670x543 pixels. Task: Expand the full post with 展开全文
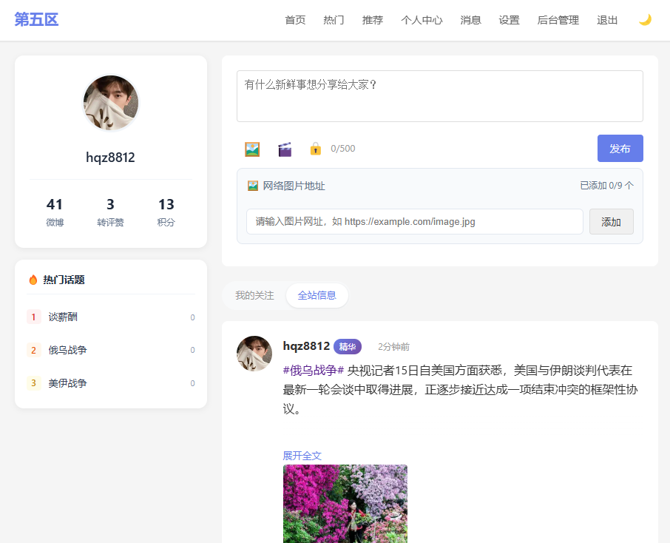click(x=302, y=456)
